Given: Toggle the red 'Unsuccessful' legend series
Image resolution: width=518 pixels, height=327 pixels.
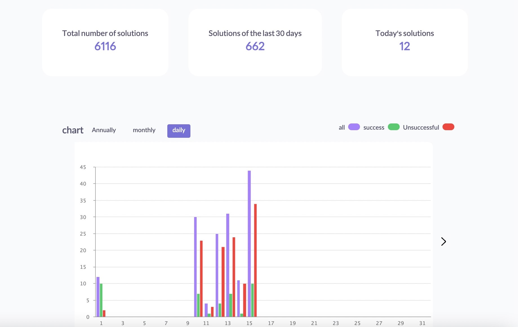Looking at the screenshot, I should [448, 127].
